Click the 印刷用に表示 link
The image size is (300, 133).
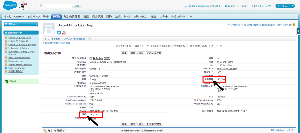pos(269,25)
